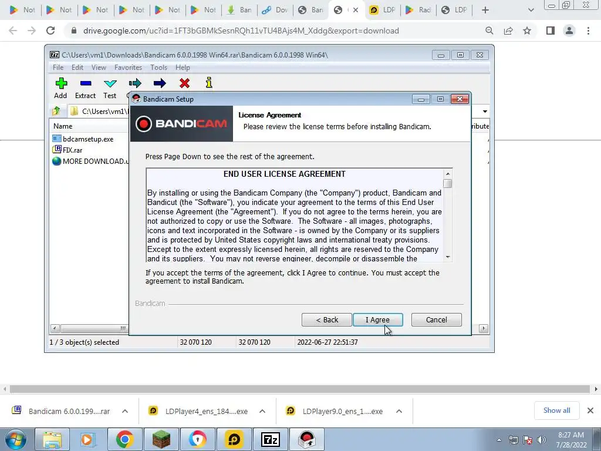Expand options for LDPlayer9.0 download
Screen dimensions: 601x451
[x=399, y=411]
